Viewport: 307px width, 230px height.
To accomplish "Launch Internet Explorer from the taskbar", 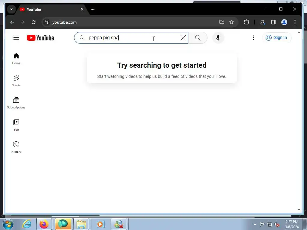I will click(27, 224).
